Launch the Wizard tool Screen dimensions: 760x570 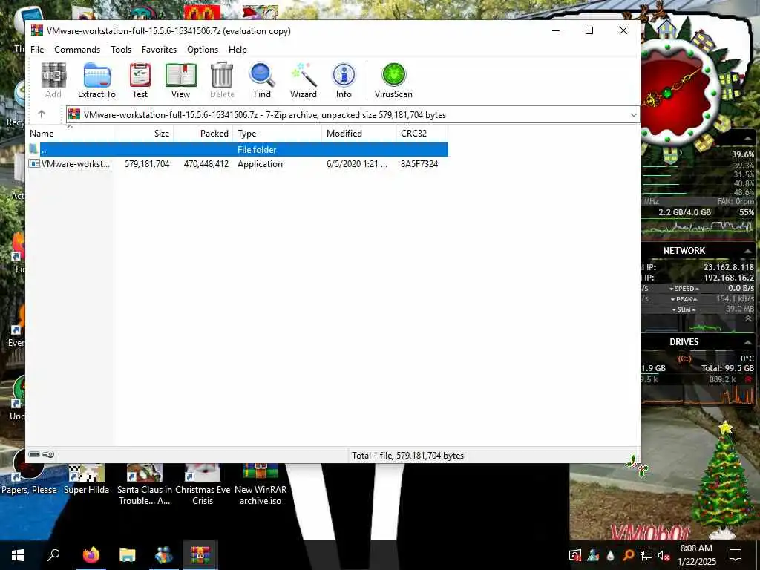pos(304,80)
